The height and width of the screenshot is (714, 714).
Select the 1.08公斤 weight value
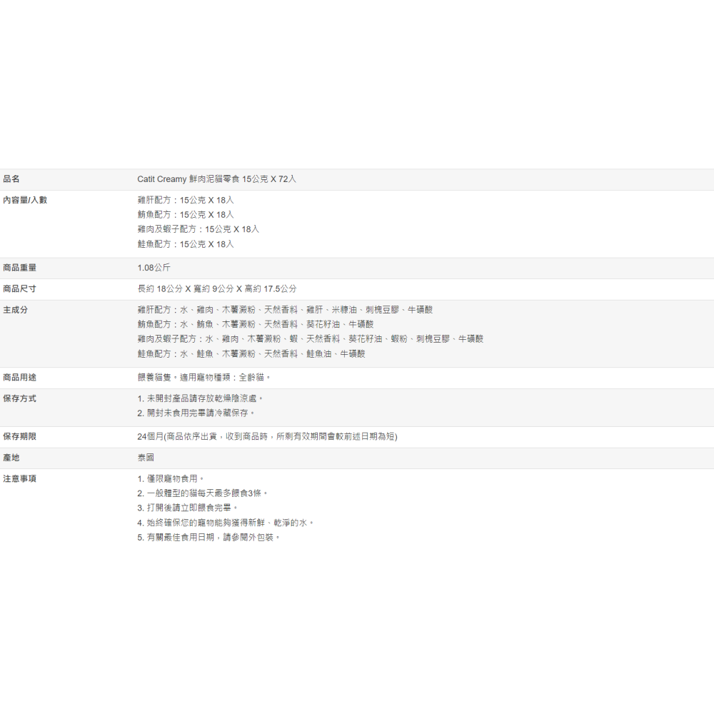click(154, 268)
